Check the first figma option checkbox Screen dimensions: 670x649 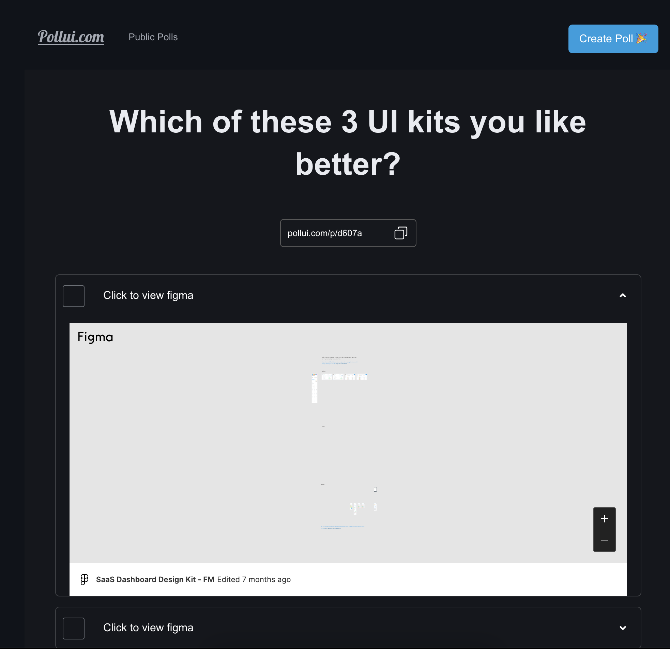click(x=74, y=296)
